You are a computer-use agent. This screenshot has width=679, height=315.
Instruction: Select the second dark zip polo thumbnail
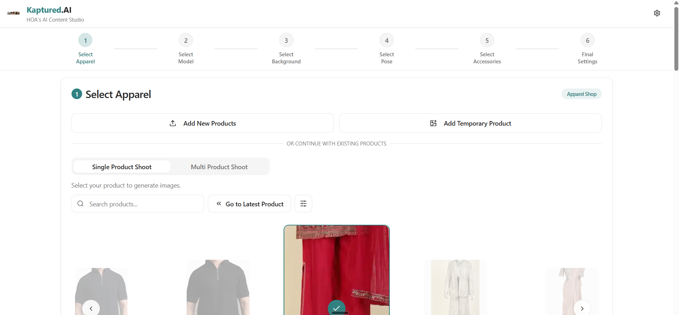tap(218, 287)
